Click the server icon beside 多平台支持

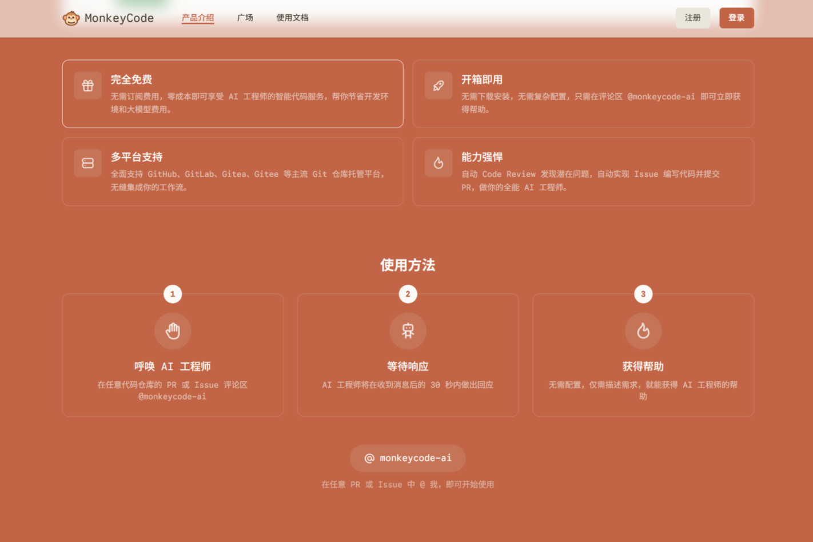tap(87, 163)
